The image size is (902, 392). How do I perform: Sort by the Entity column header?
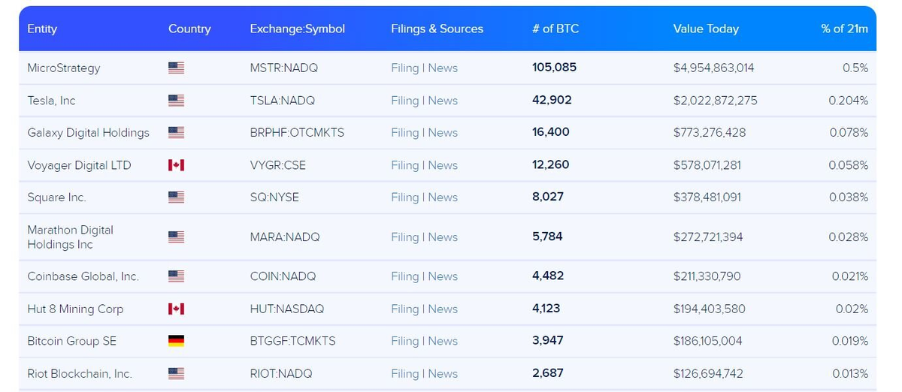click(42, 29)
